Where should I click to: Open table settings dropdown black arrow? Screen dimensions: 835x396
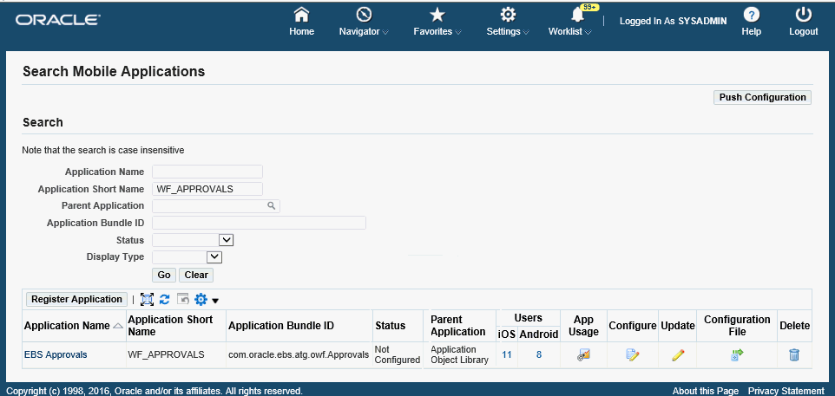[x=215, y=301]
